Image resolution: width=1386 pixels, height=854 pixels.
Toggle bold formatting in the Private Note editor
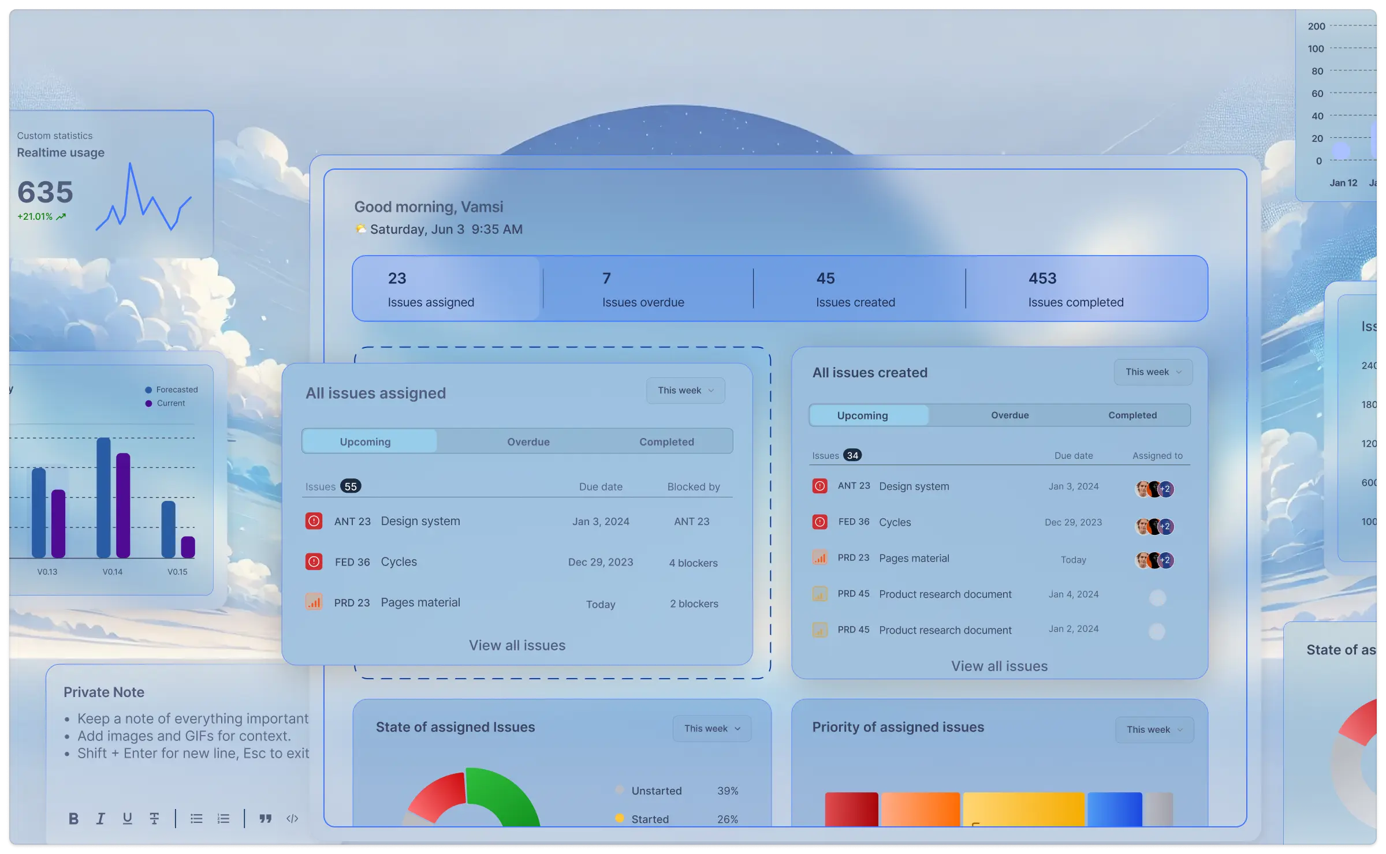[x=73, y=818]
